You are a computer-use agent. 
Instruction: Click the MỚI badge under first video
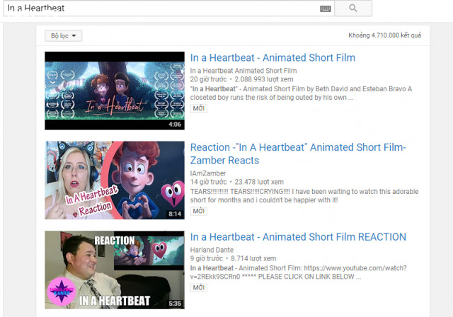click(198, 108)
